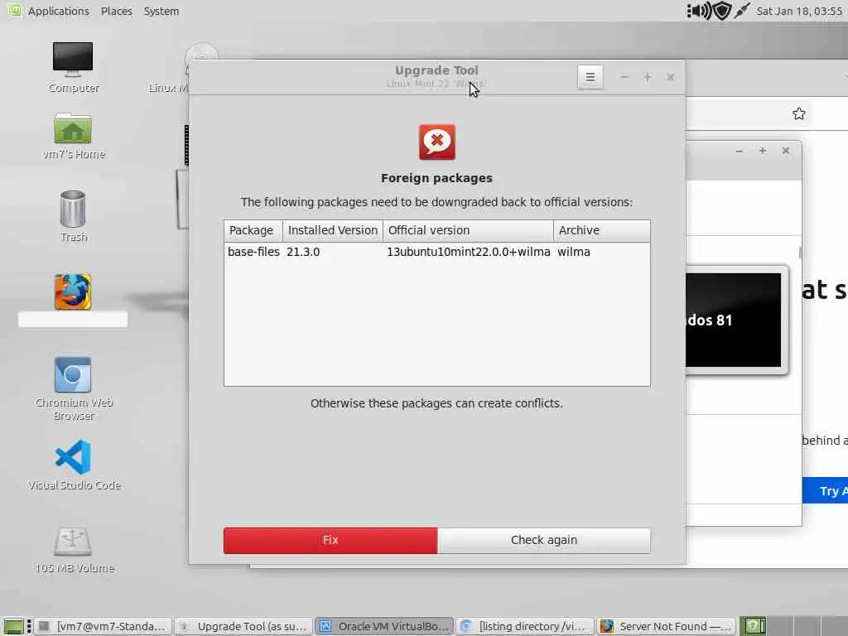848x636 pixels.
Task: Select the 105 MB Volume desktop icon
Action: click(x=74, y=550)
